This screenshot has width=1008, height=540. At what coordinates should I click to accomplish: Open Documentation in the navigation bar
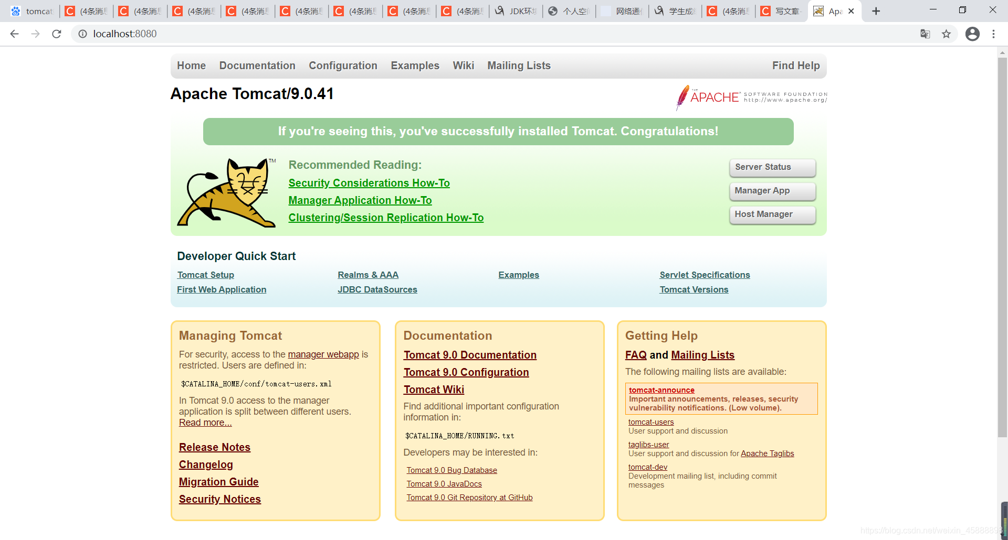click(257, 66)
